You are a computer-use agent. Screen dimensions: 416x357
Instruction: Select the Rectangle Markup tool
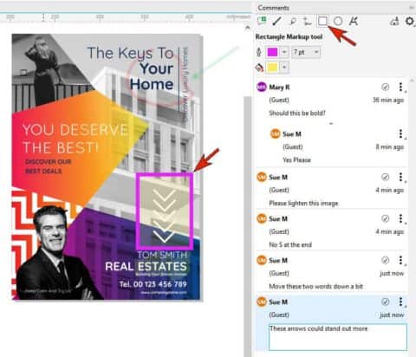[322, 21]
